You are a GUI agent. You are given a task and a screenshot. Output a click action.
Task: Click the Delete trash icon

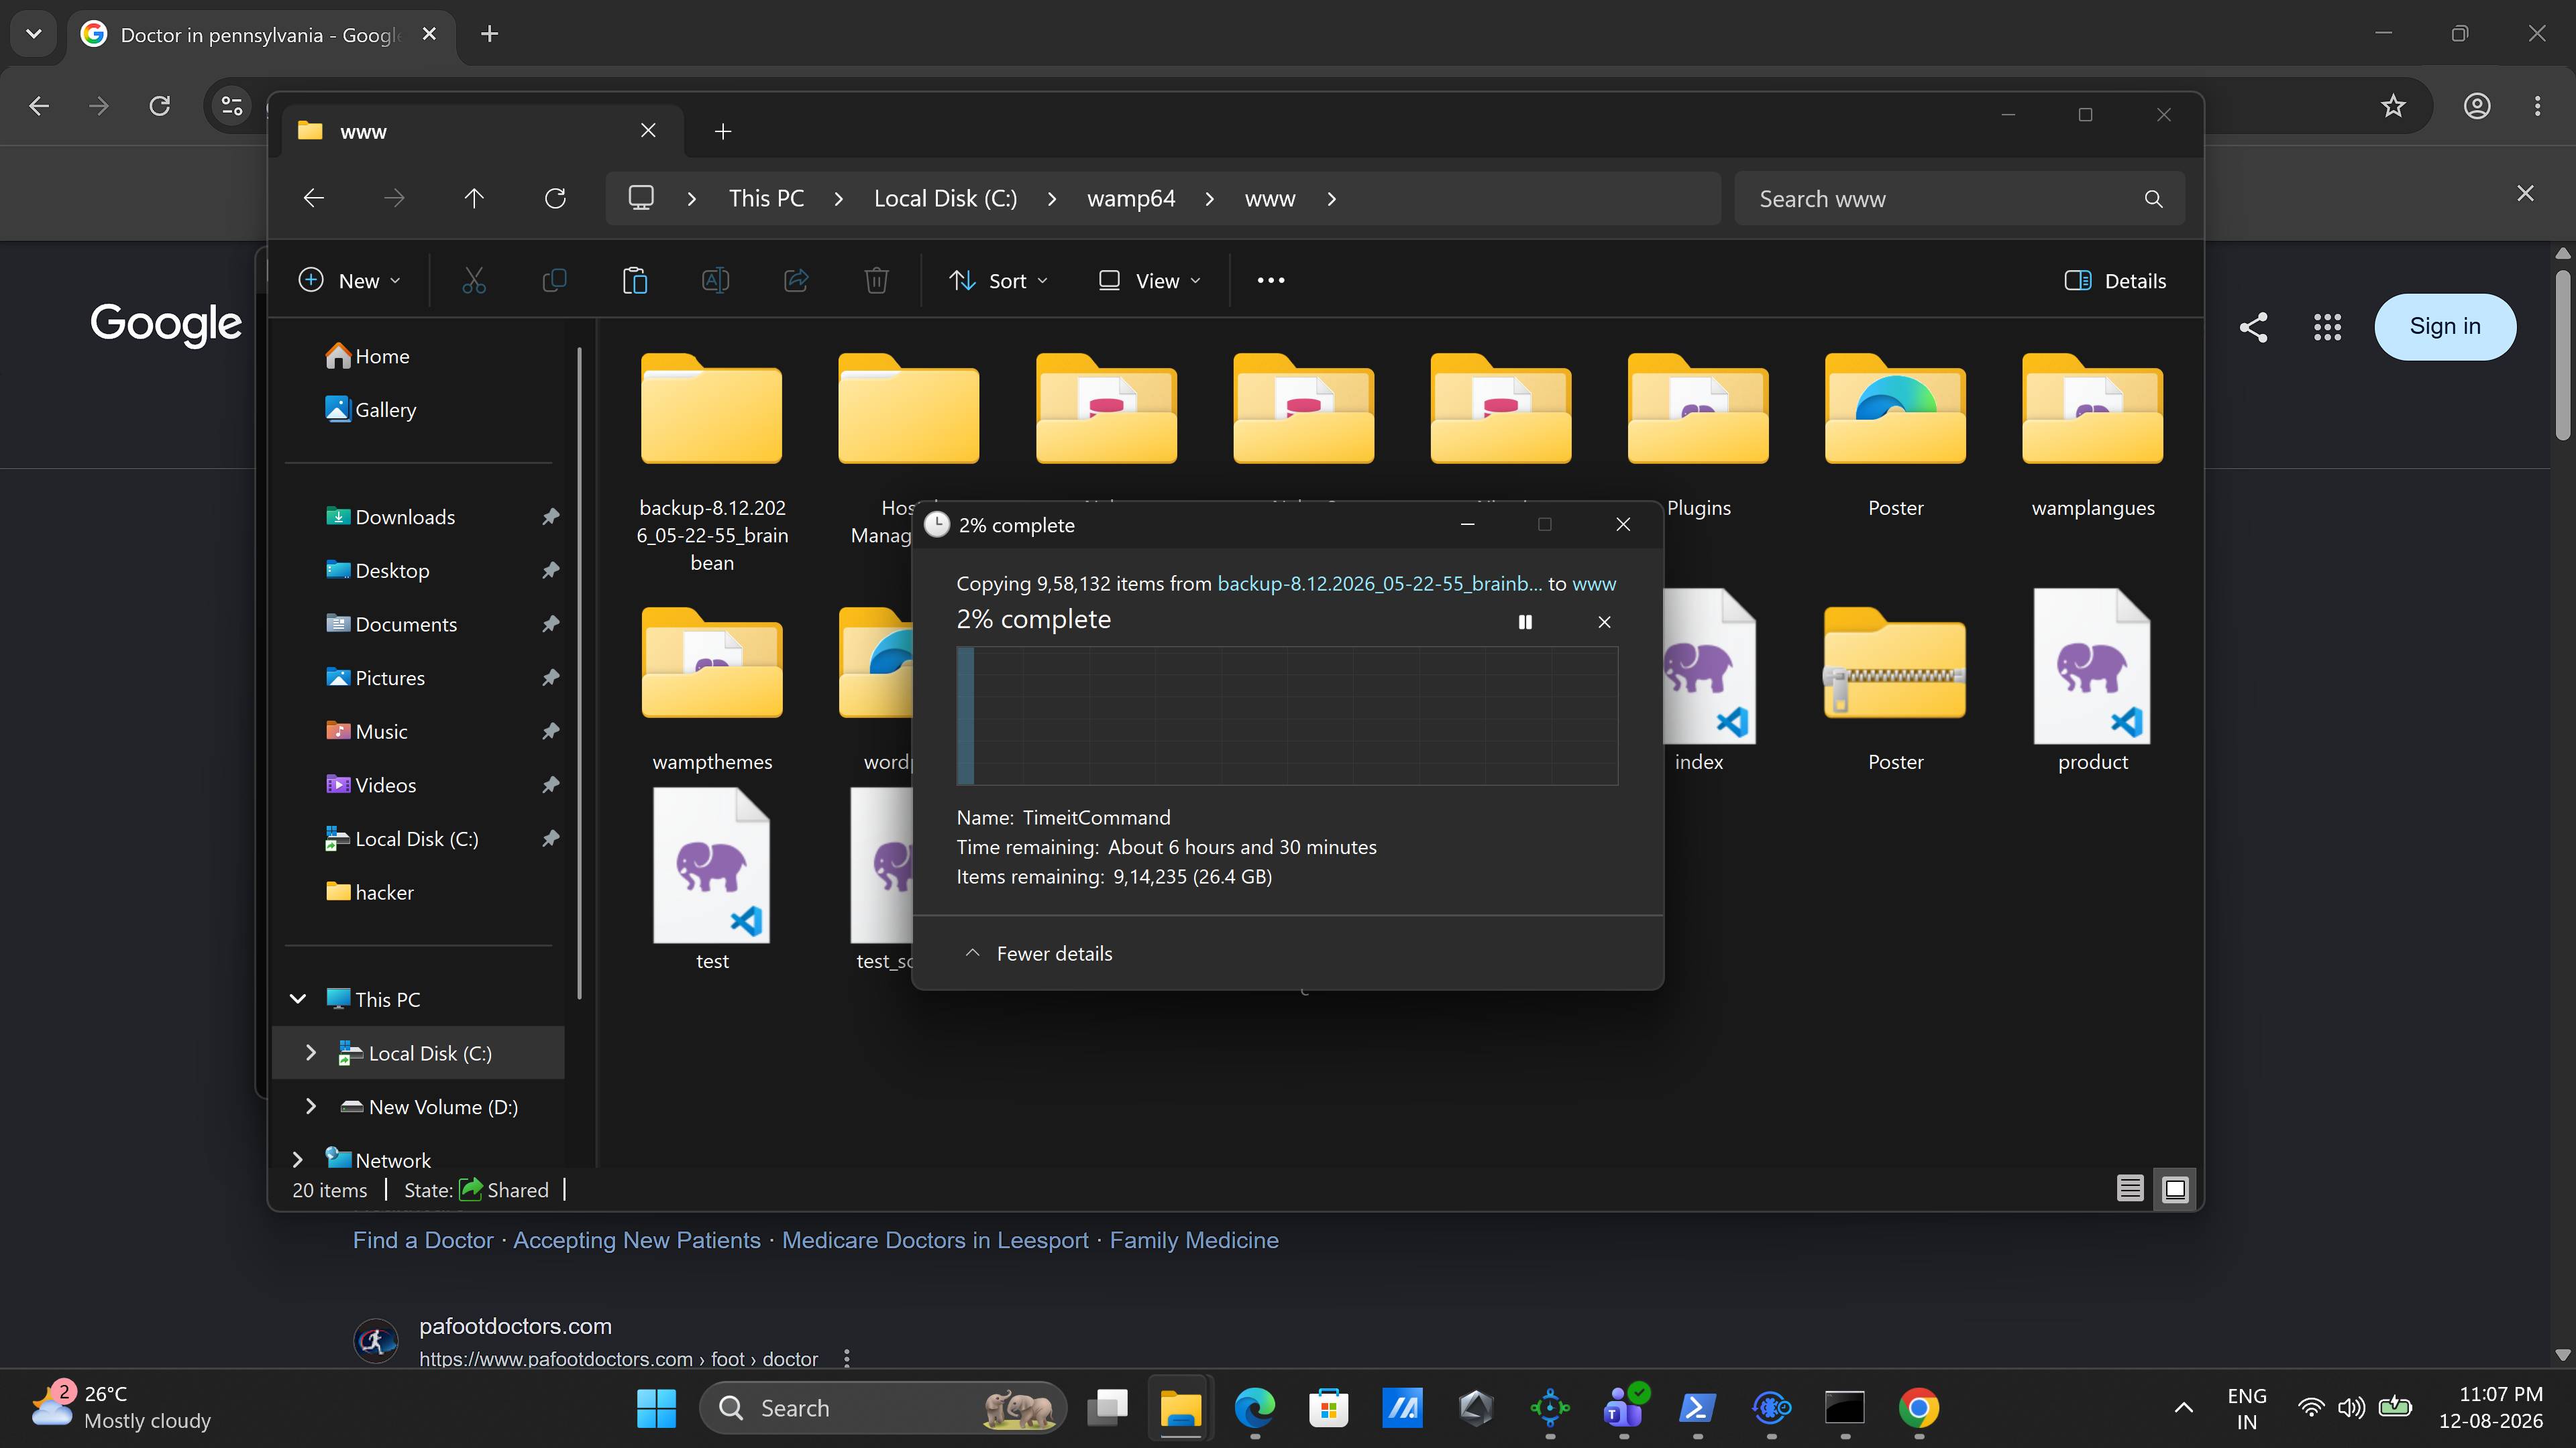[x=876, y=281]
